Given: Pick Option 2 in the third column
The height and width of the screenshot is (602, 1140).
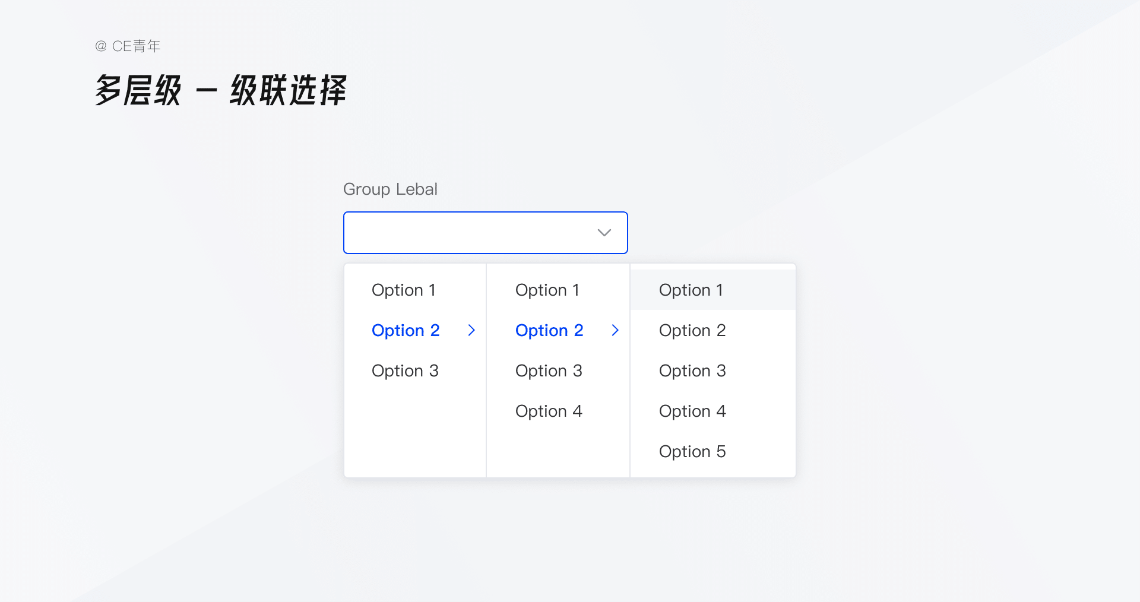Looking at the screenshot, I should 692,330.
